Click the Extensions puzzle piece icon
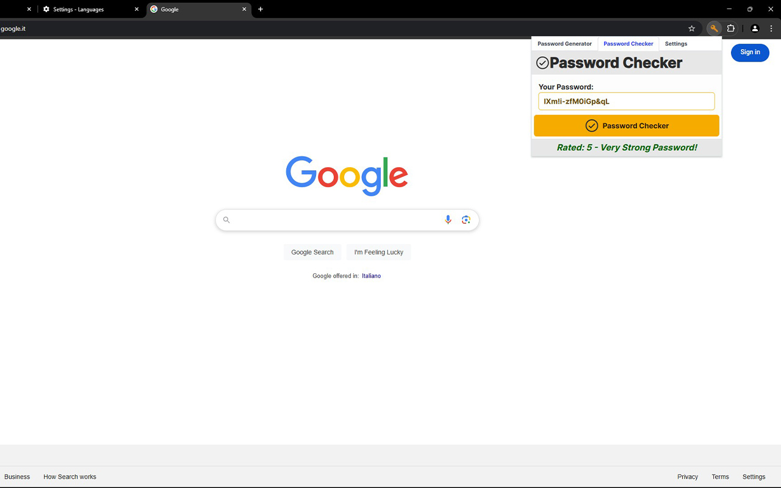This screenshot has height=488, width=781. click(x=730, y=28)
